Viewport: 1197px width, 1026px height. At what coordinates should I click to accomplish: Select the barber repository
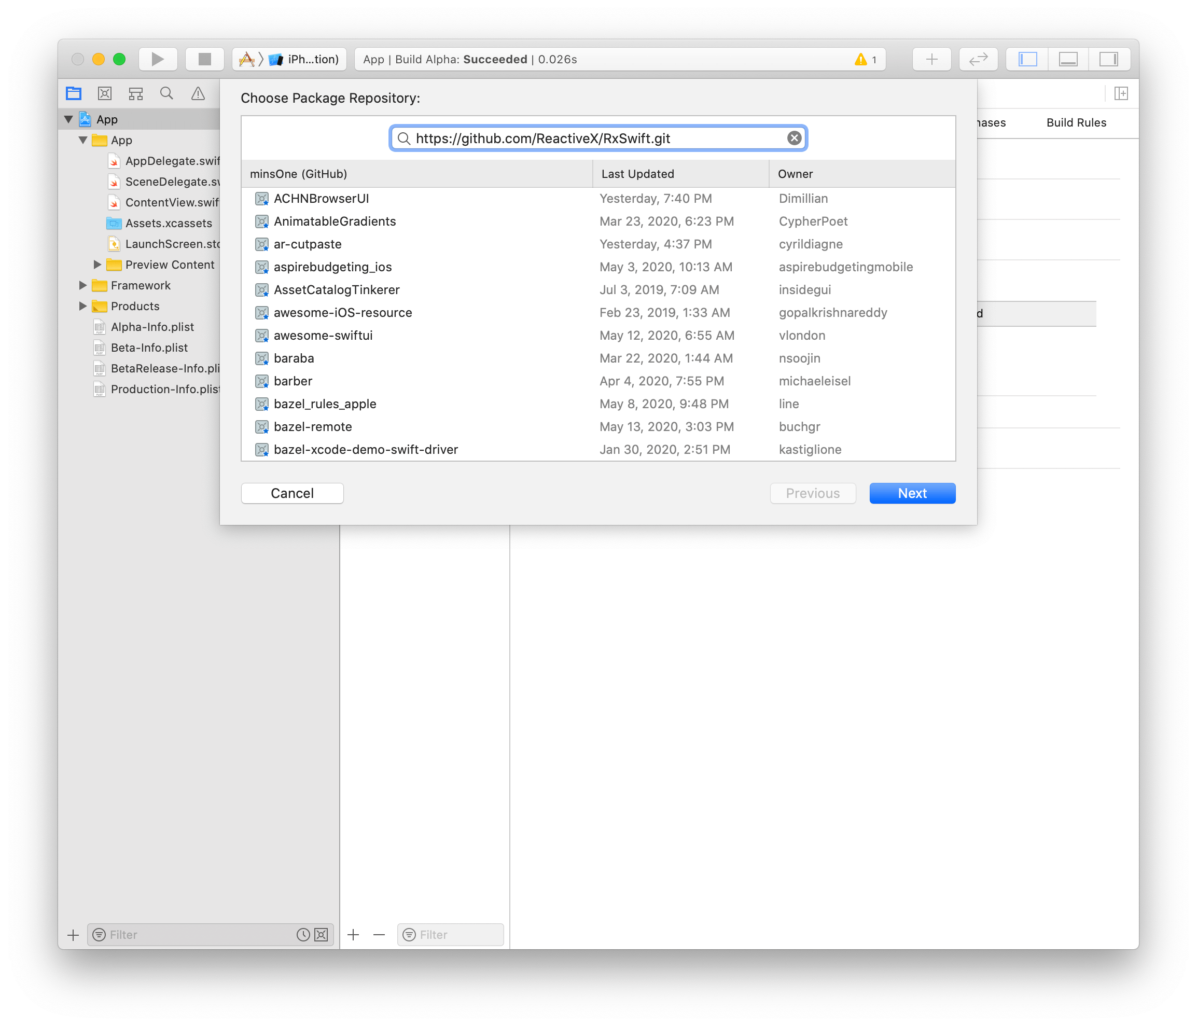click(x=598, y=381)
